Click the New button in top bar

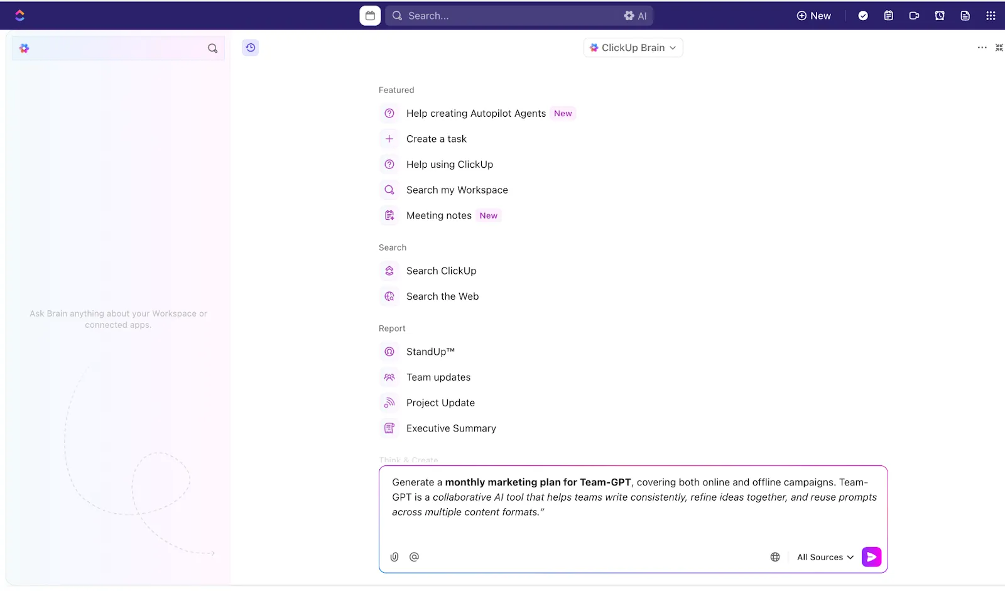pos(813,16)
